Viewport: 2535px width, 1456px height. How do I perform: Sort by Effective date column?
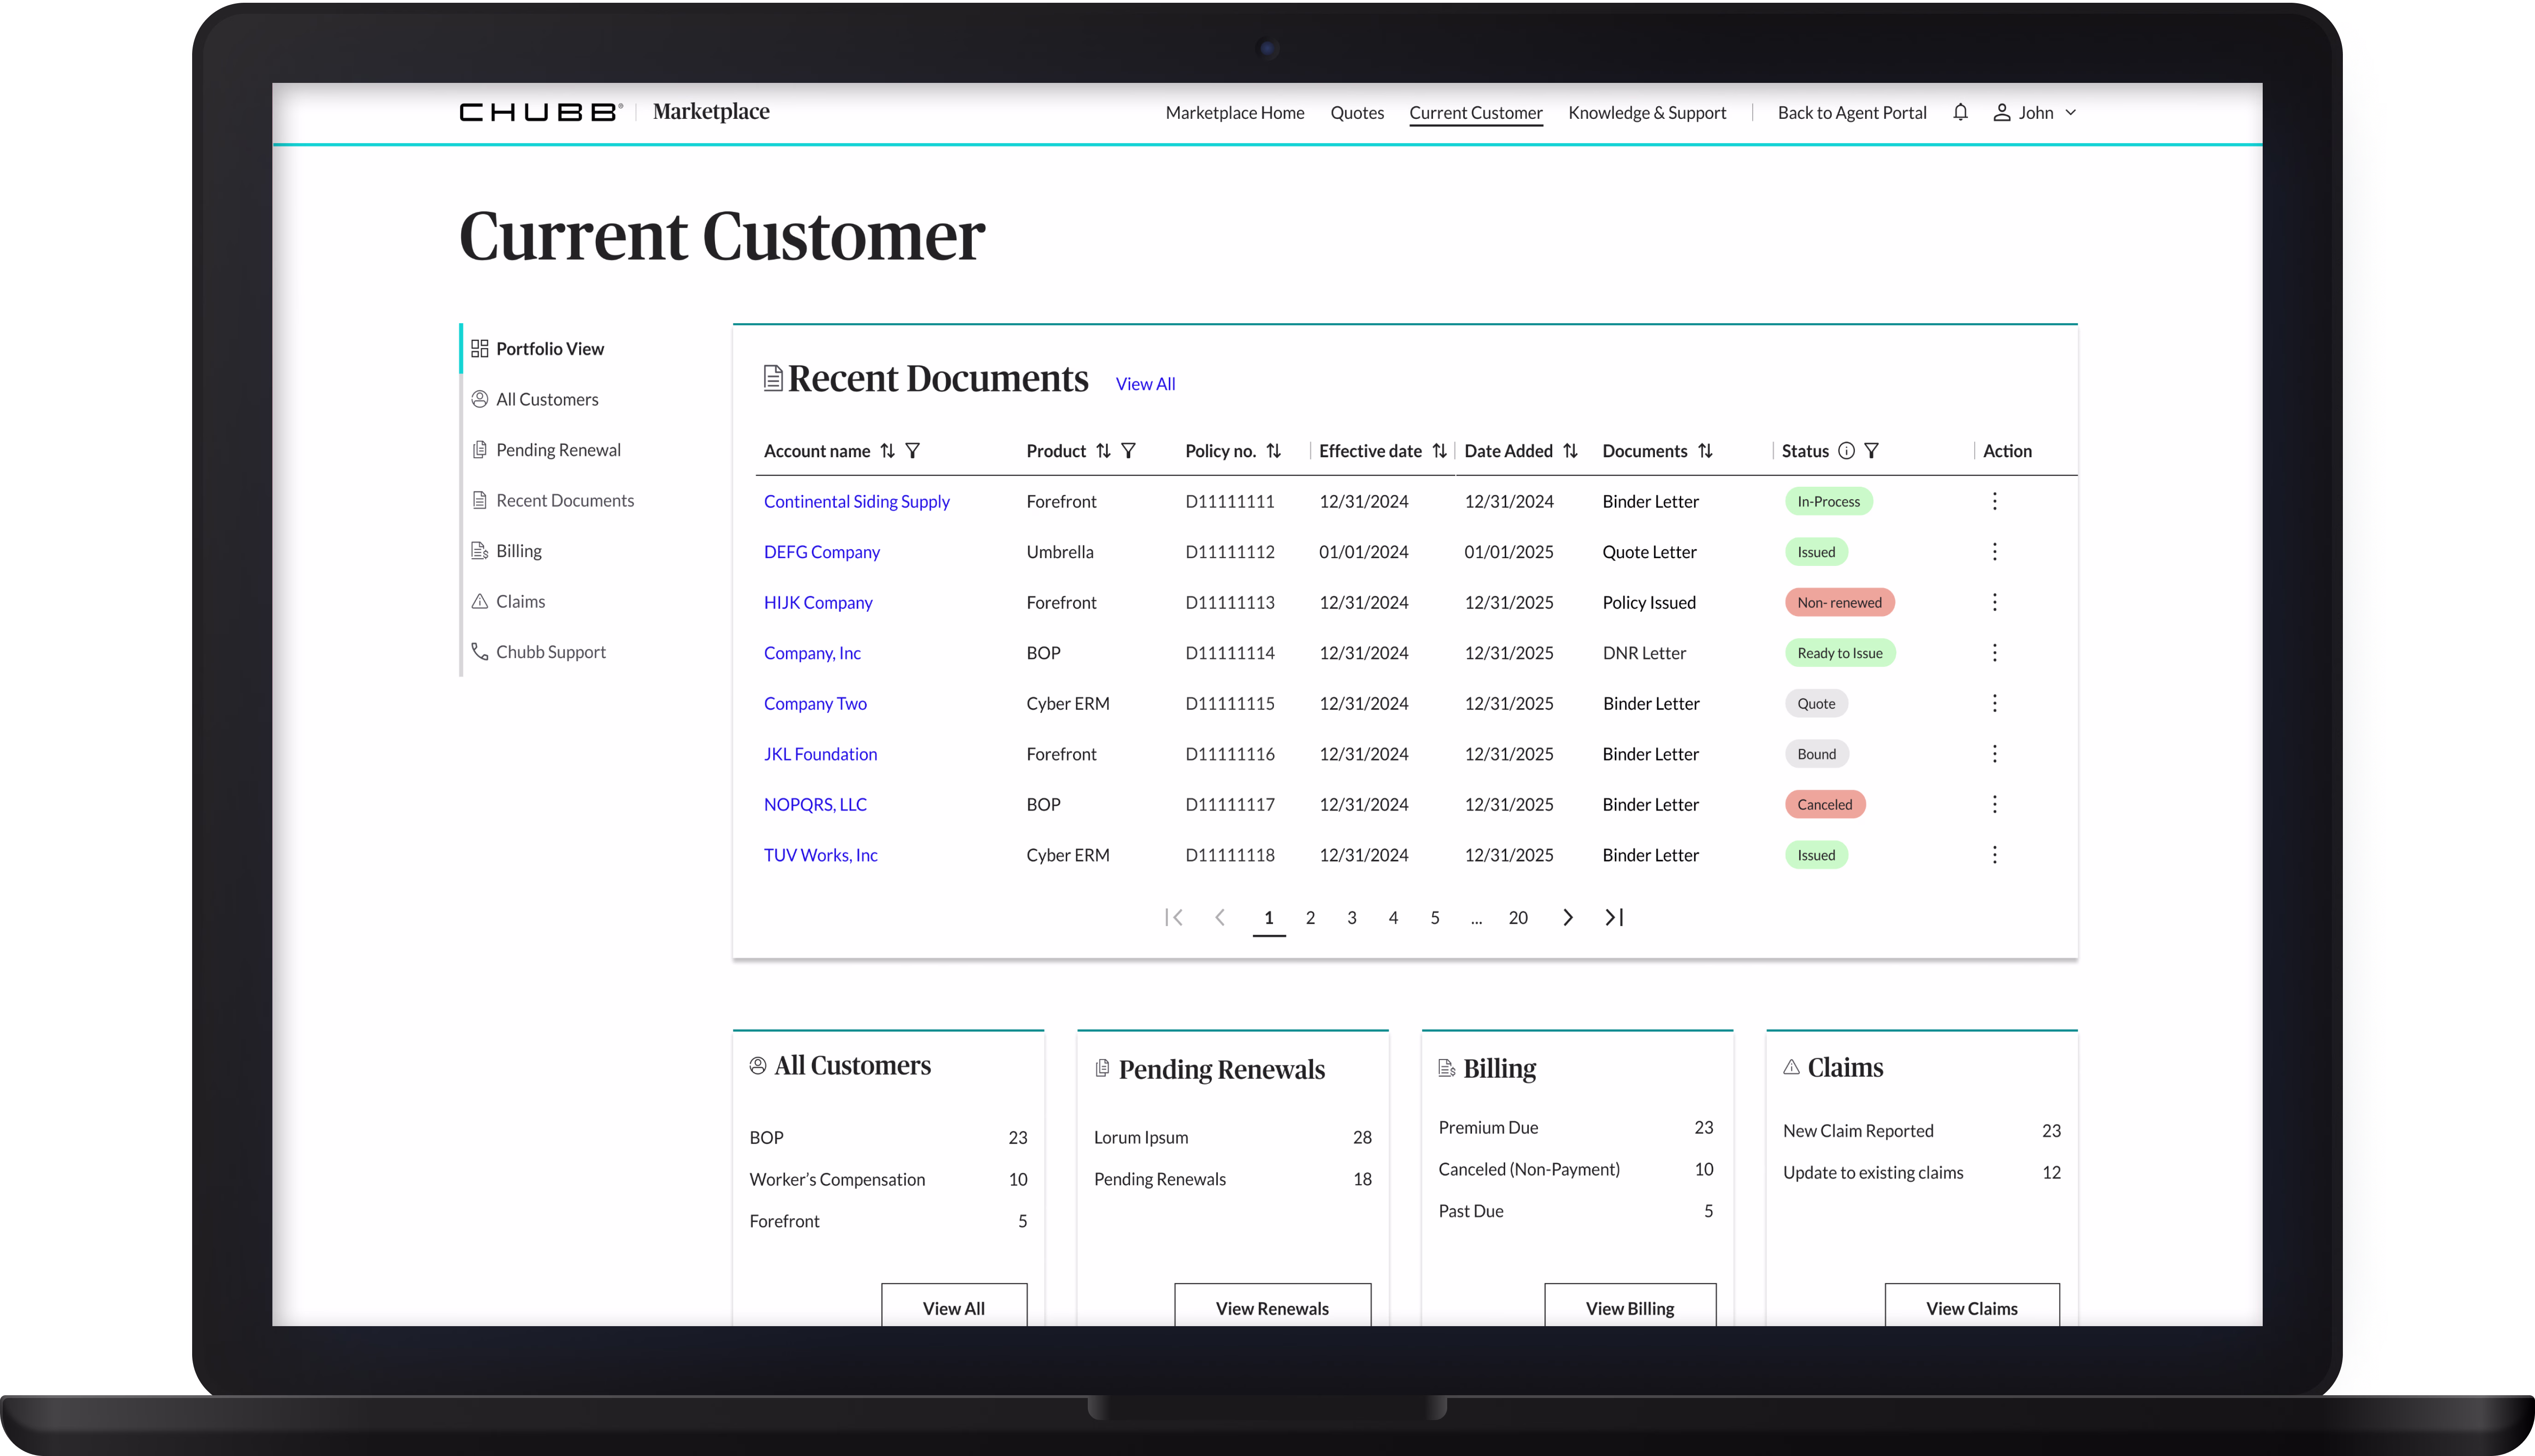[x=1439, y=451]
